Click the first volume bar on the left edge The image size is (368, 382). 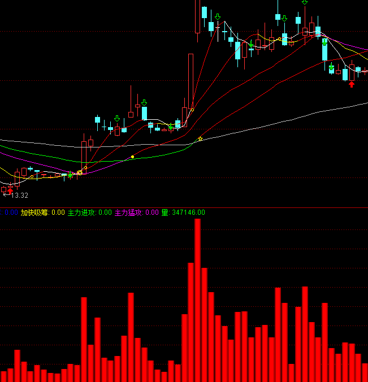pos(3,376)
